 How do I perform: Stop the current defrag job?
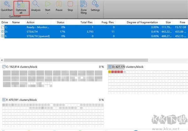point(70,6)
